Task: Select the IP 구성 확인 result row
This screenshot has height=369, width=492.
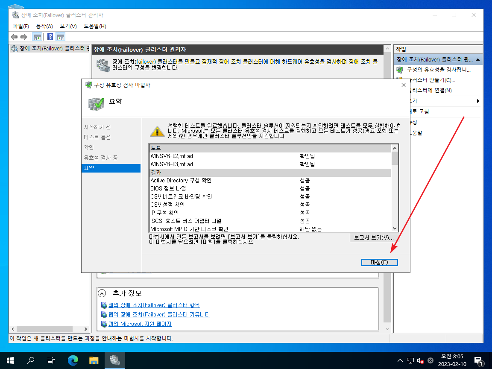Action: point(270,213)
